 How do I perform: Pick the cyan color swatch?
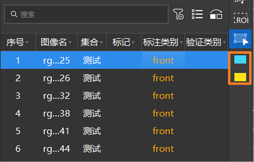[240, 59]
